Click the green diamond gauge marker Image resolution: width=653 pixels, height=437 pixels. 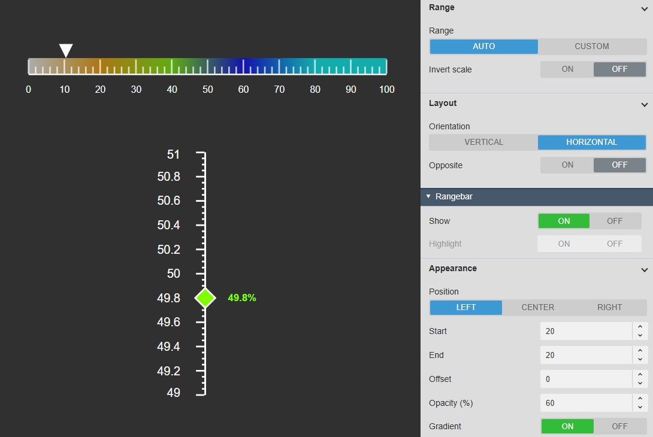[x=205, y=298]
